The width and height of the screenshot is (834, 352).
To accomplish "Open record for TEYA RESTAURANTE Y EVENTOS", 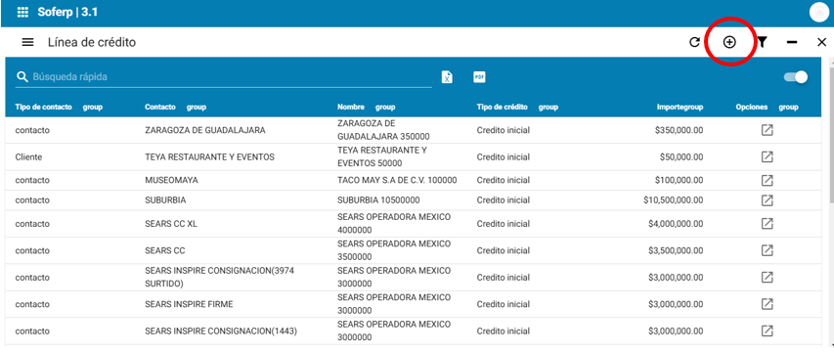I will pyautogui.click(x=767, y=156).
